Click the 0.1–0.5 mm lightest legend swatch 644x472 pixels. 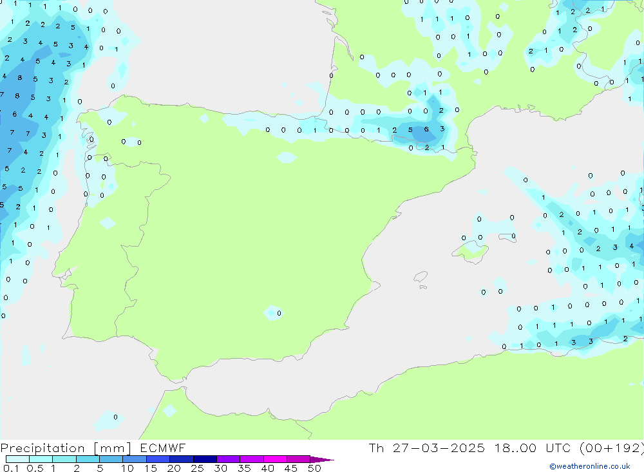tap(17, 459)
